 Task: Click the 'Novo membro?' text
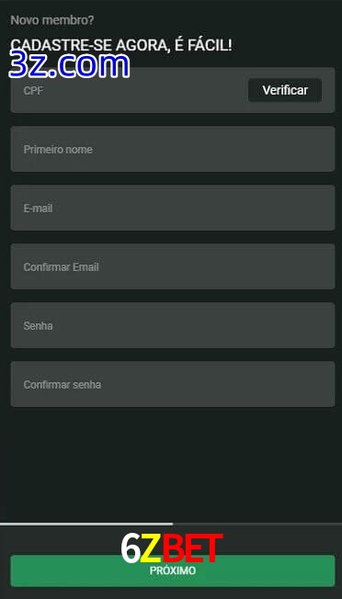pos(52,20)
